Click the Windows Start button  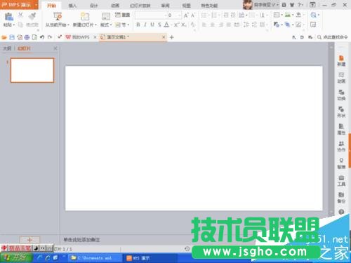[16, 258]
